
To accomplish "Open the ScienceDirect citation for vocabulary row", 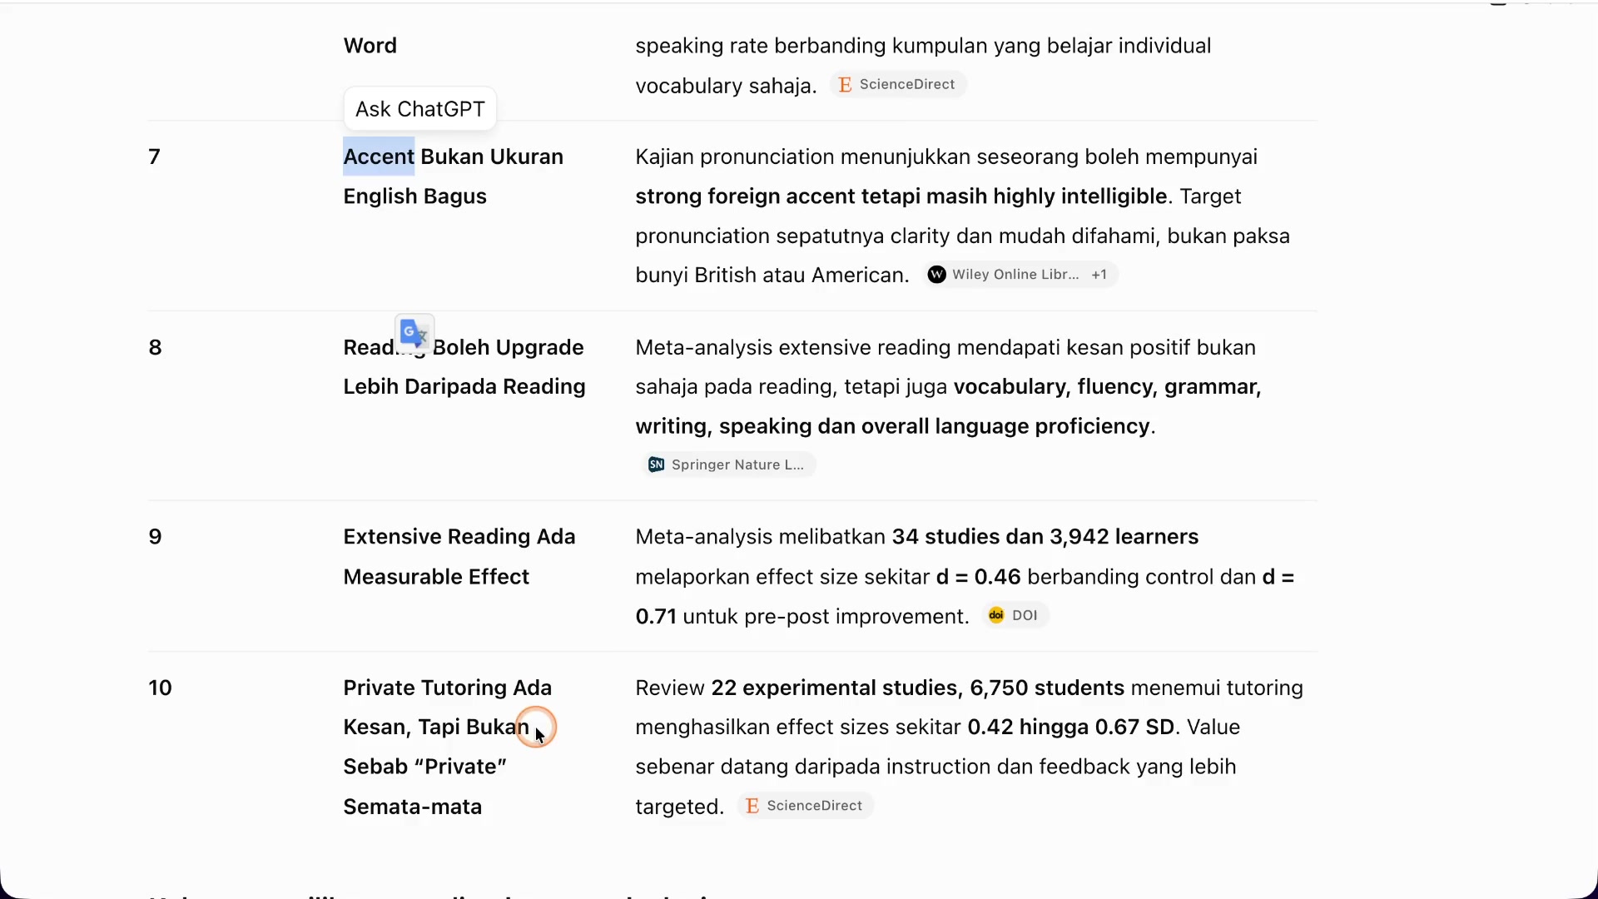I will 898,85.
